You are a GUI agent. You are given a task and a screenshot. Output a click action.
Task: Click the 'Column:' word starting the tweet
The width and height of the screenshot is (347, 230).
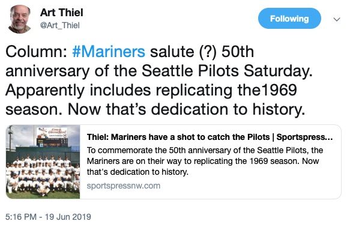pyautogui.click(x=37, y=52)
